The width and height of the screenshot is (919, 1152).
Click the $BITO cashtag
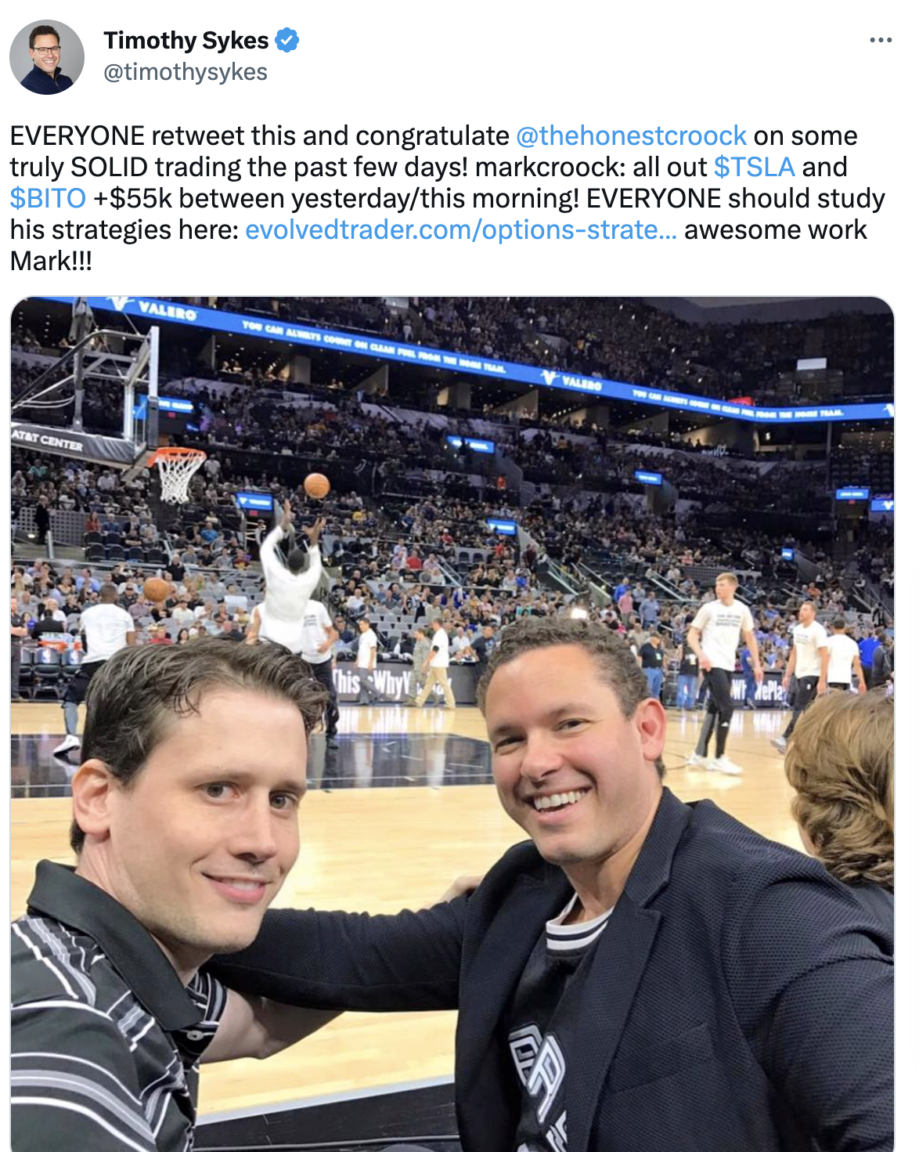click(48, 198)
